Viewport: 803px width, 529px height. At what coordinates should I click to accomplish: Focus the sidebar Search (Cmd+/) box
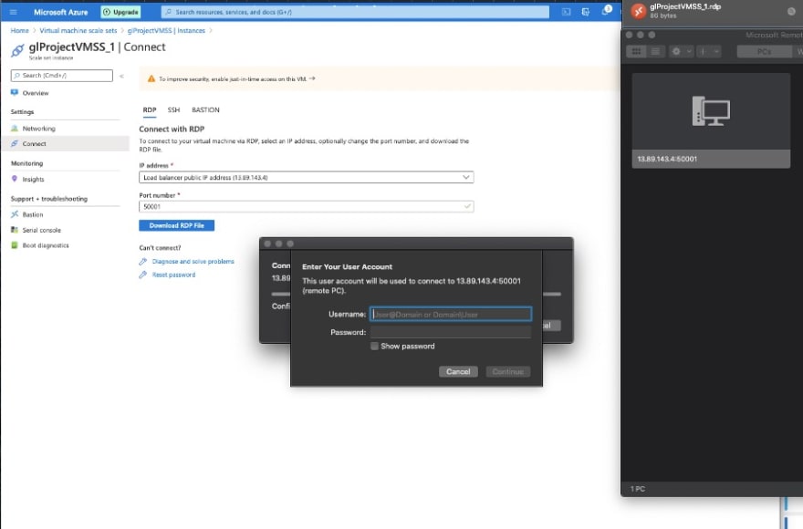coord(61,76)
